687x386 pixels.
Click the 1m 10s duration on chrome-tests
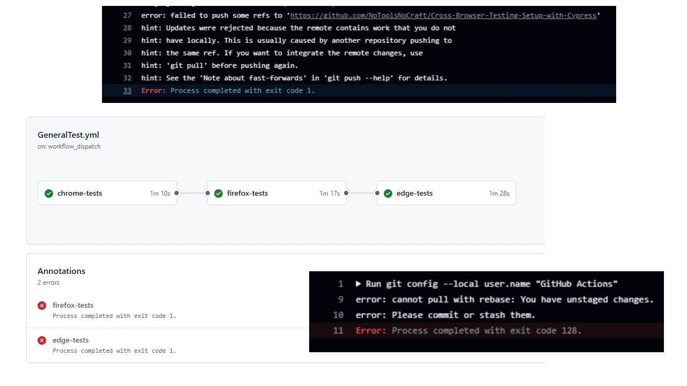tap(160, 194)
